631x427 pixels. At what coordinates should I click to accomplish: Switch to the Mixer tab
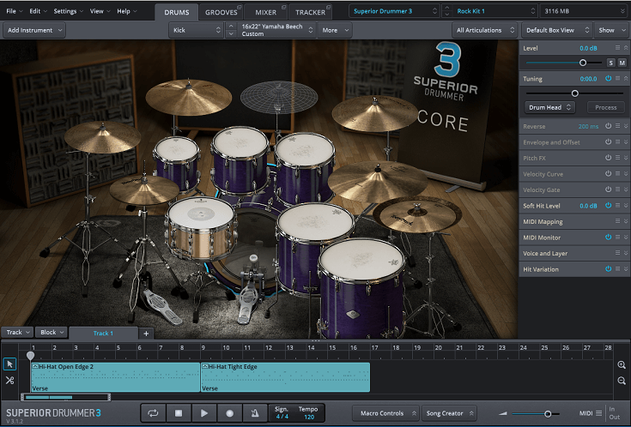click(265, 12)
